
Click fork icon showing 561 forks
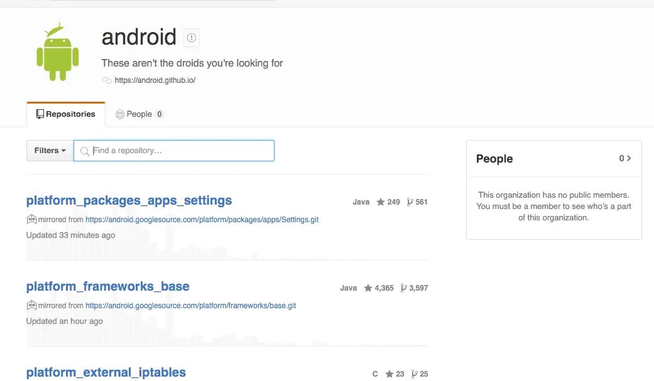(x=410, y=202)
